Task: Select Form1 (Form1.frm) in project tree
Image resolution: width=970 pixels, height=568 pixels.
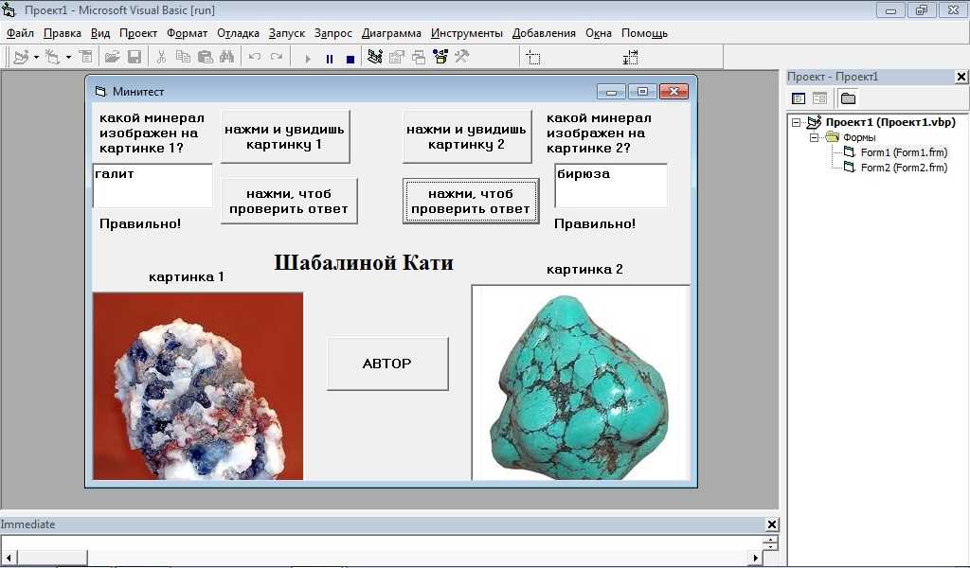Action: coord(903,152)
